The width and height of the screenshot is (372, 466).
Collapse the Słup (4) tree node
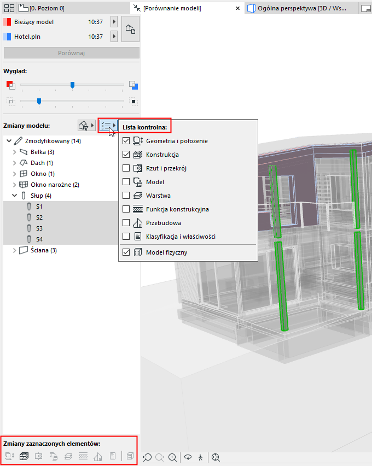(x=14, y=196)
